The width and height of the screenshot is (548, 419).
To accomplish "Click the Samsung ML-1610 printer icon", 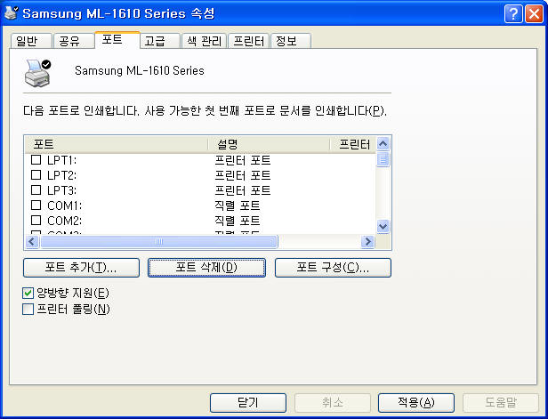I will tap(37, 73).
